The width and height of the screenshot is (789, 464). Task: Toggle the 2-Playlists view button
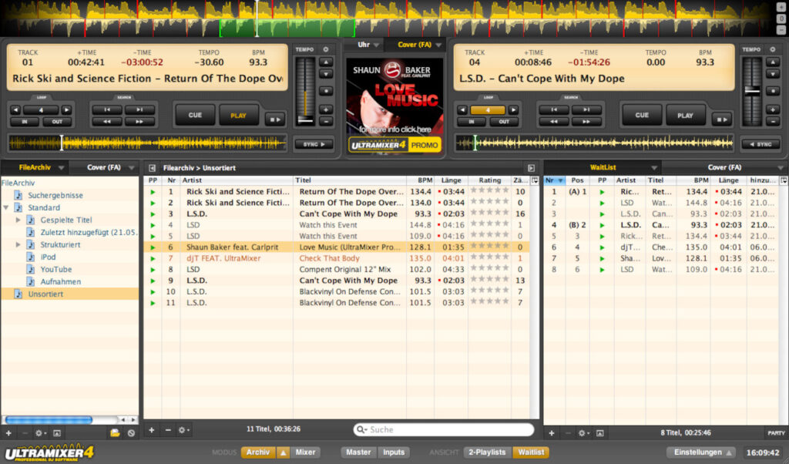coord(485,452)
